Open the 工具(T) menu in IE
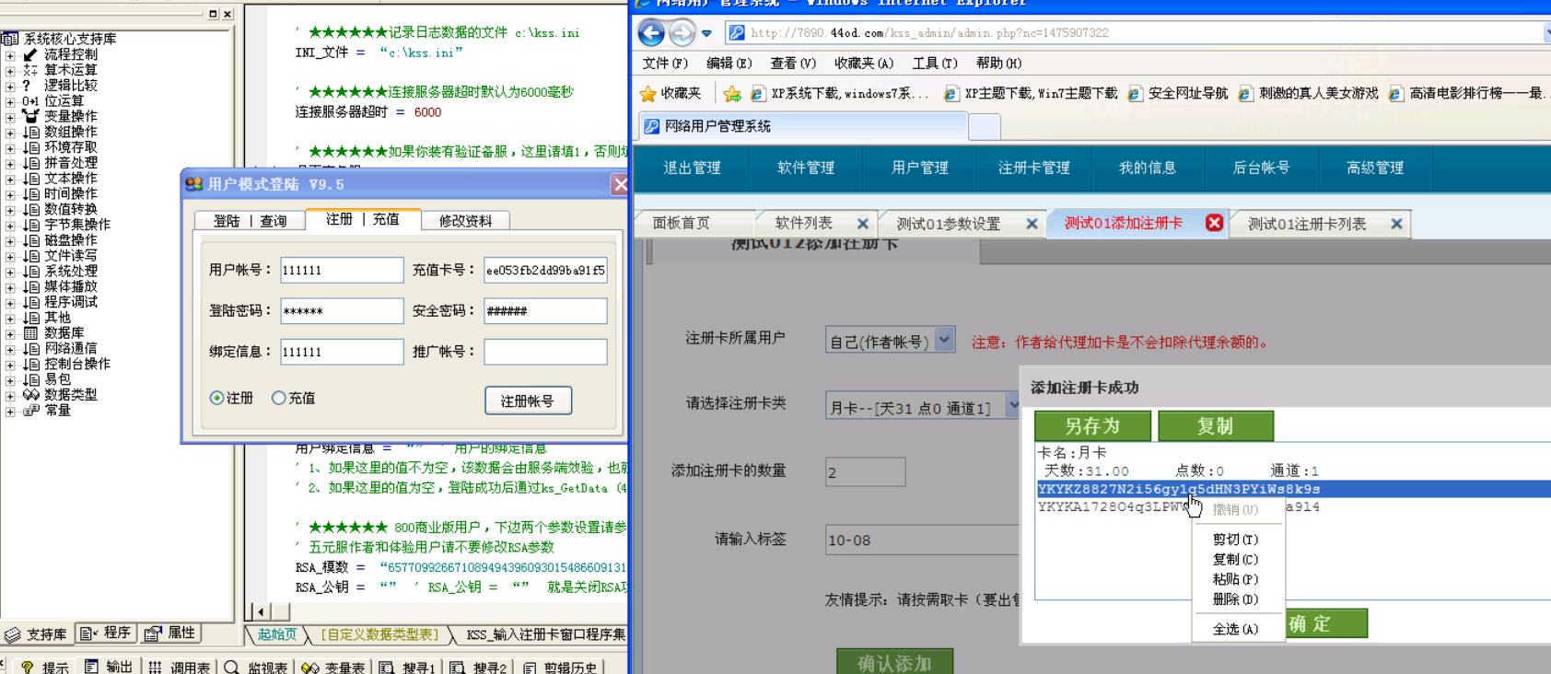Screen dimensions: 1551x674 click(x=934, y=63)
